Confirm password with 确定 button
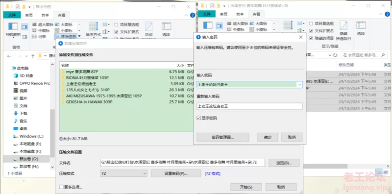The width and height of the screenshot is (392, 194). (268, 137)
